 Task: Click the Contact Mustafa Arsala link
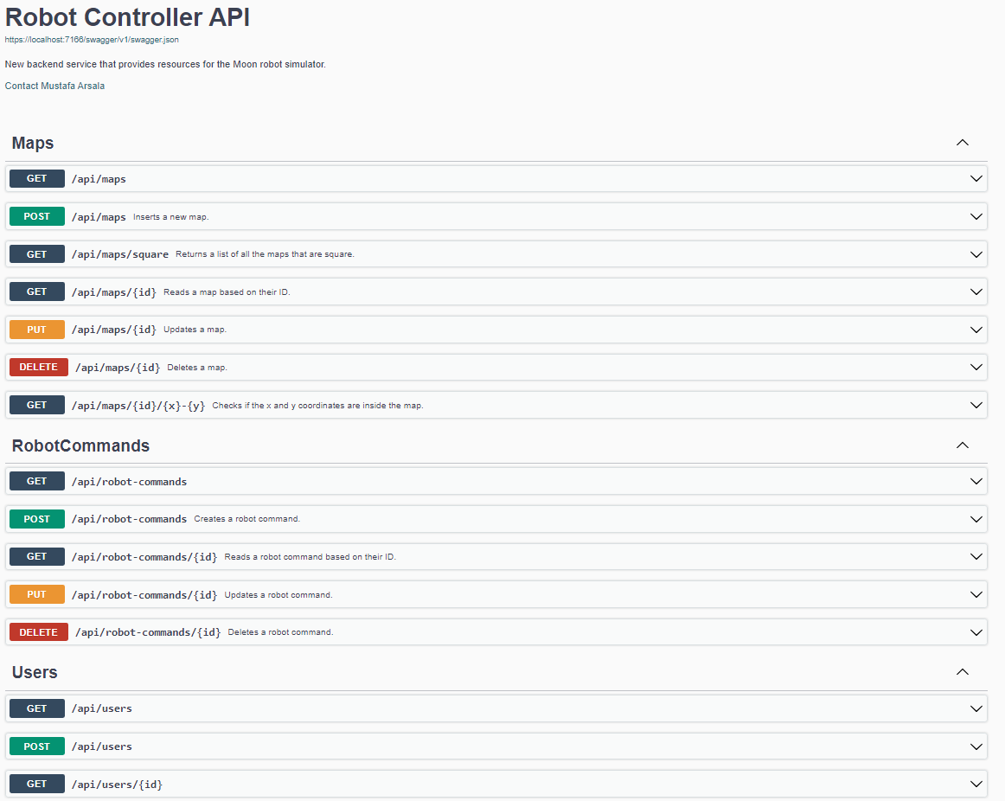pyautogui.click(x=54, y=86)
